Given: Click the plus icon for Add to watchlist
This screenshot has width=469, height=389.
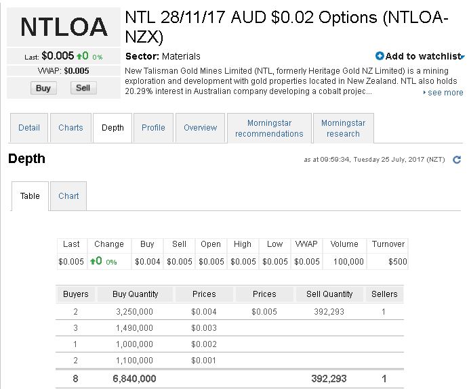Looking at the screenshot, I should (380, 56).
